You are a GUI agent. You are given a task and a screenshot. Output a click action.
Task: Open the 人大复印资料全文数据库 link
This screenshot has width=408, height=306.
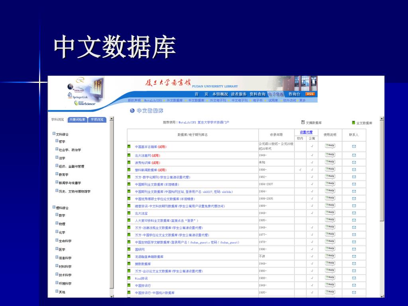point(167,221)
